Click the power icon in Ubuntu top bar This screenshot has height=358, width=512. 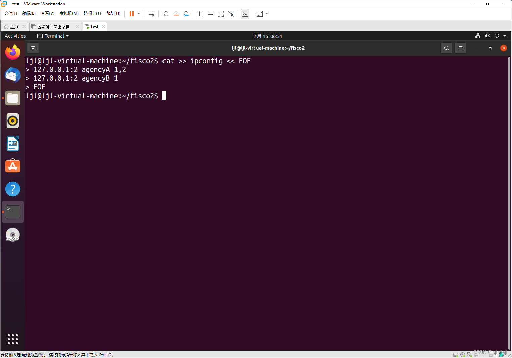pos(497,36)
